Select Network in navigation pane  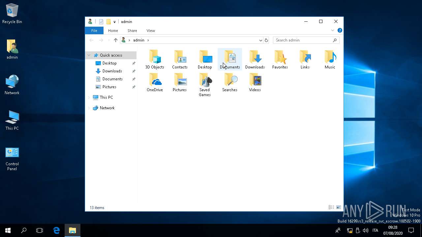[x=107, y=108]
